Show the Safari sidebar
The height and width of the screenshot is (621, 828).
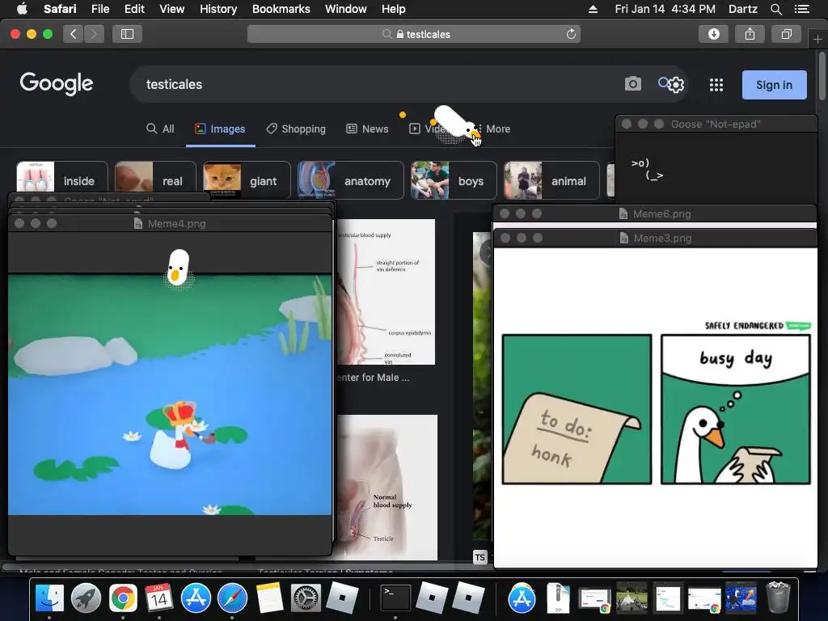(127, 34)
